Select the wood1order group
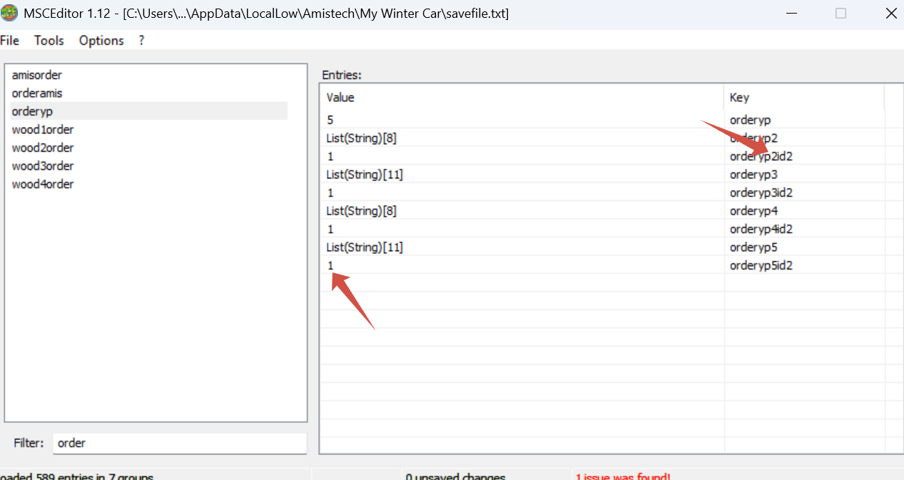 coord(43,130)
